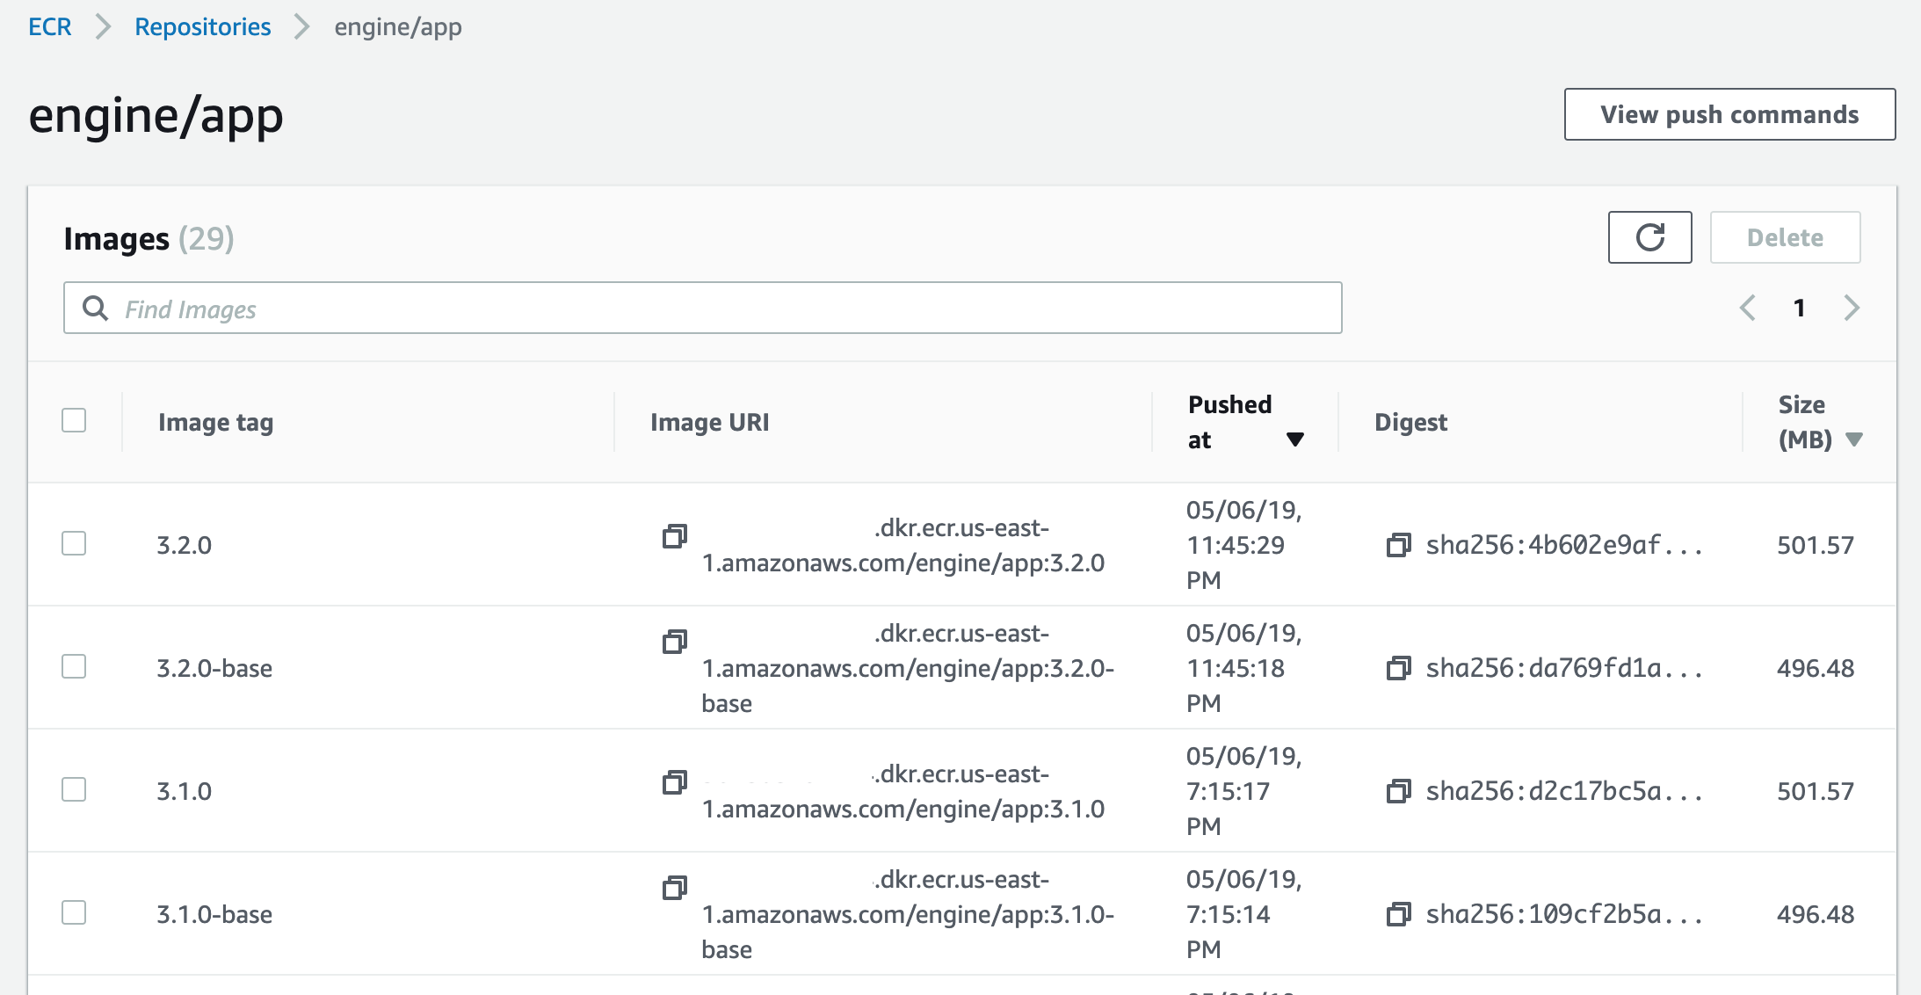Sort by Size (MB) column arrow
The height and width of the screenshot is (995, 1921).
coord(1854,439)
